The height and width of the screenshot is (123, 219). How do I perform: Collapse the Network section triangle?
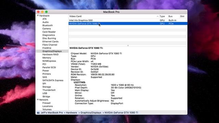coord(38,100)
